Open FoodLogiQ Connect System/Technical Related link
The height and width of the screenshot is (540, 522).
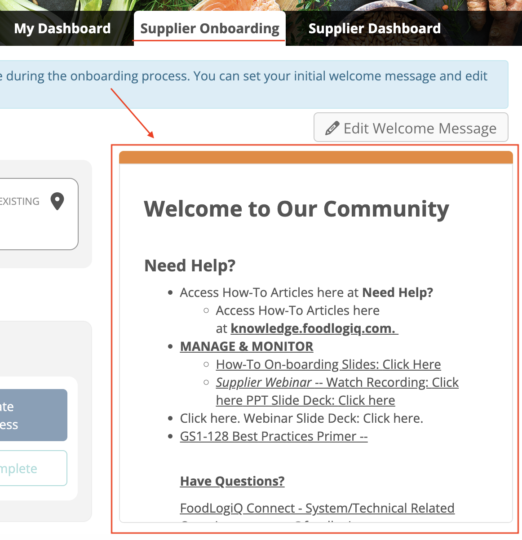317,509
